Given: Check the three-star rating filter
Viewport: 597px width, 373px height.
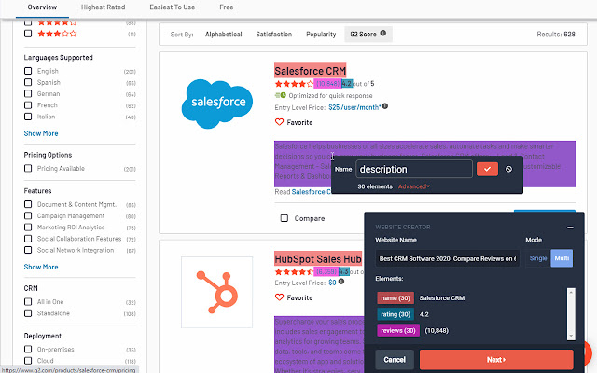Looking at the screenshot, I should [x=28, y=34].
